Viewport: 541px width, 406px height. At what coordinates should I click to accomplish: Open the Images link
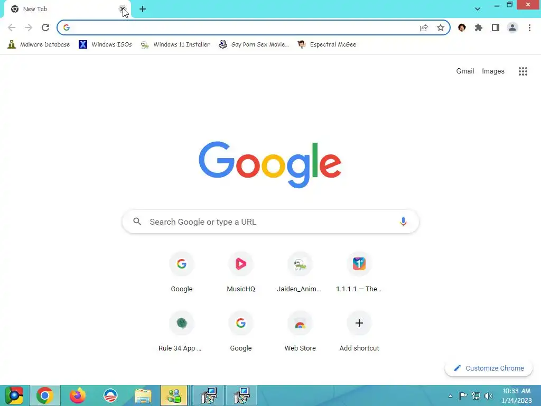493,71
